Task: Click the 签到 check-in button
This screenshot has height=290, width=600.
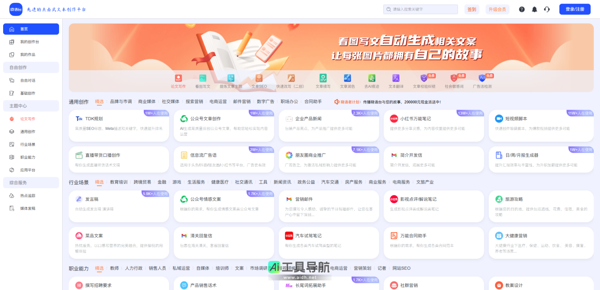Action: point(471,9)
